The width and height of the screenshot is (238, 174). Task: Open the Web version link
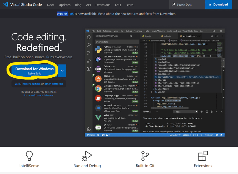click(18, 84)
